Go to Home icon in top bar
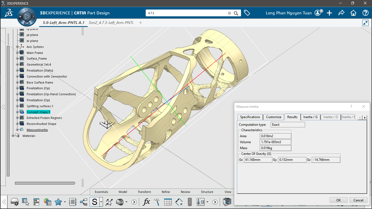Viewport: 372px width, 209px height. tap(353, 13)
